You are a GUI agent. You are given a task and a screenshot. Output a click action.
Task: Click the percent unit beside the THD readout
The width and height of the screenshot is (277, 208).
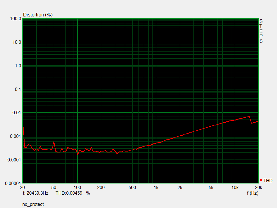click(x=88, y=193)
